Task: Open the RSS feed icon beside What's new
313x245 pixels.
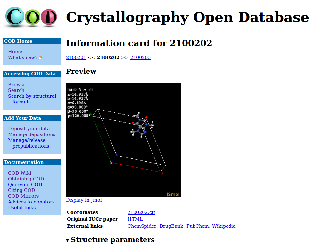Action: tap(40, 58)
